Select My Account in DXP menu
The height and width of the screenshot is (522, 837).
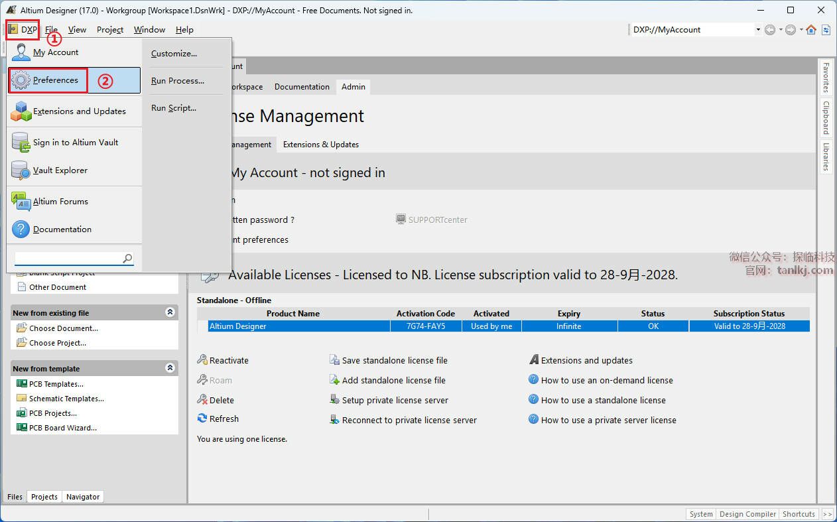[74, 52]
